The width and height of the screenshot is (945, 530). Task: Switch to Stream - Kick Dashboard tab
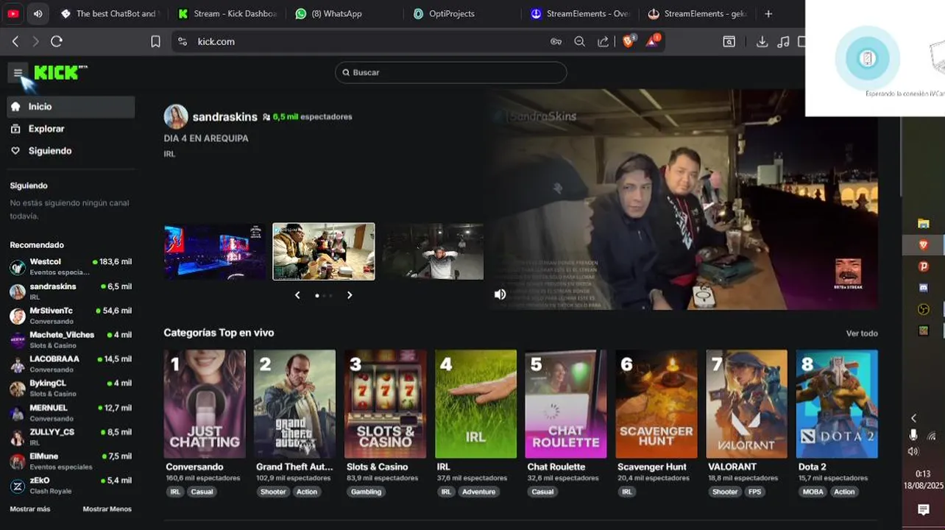pos(227,13)
